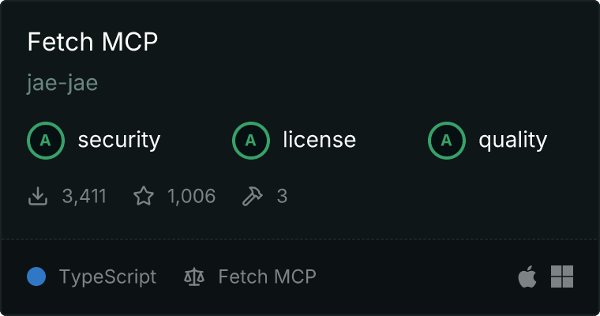
Task: Click the star icon
Action: (x=144, y=196)
